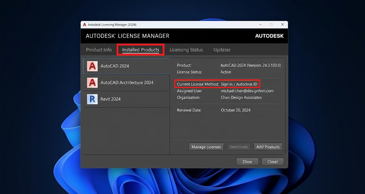Click the October 20, 2024 renewal date
Image resolution: width=365 pixels, height=194 pixels.
point(235,110)
